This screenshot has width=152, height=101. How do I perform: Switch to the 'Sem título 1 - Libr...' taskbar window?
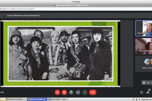tap(58, 99)
